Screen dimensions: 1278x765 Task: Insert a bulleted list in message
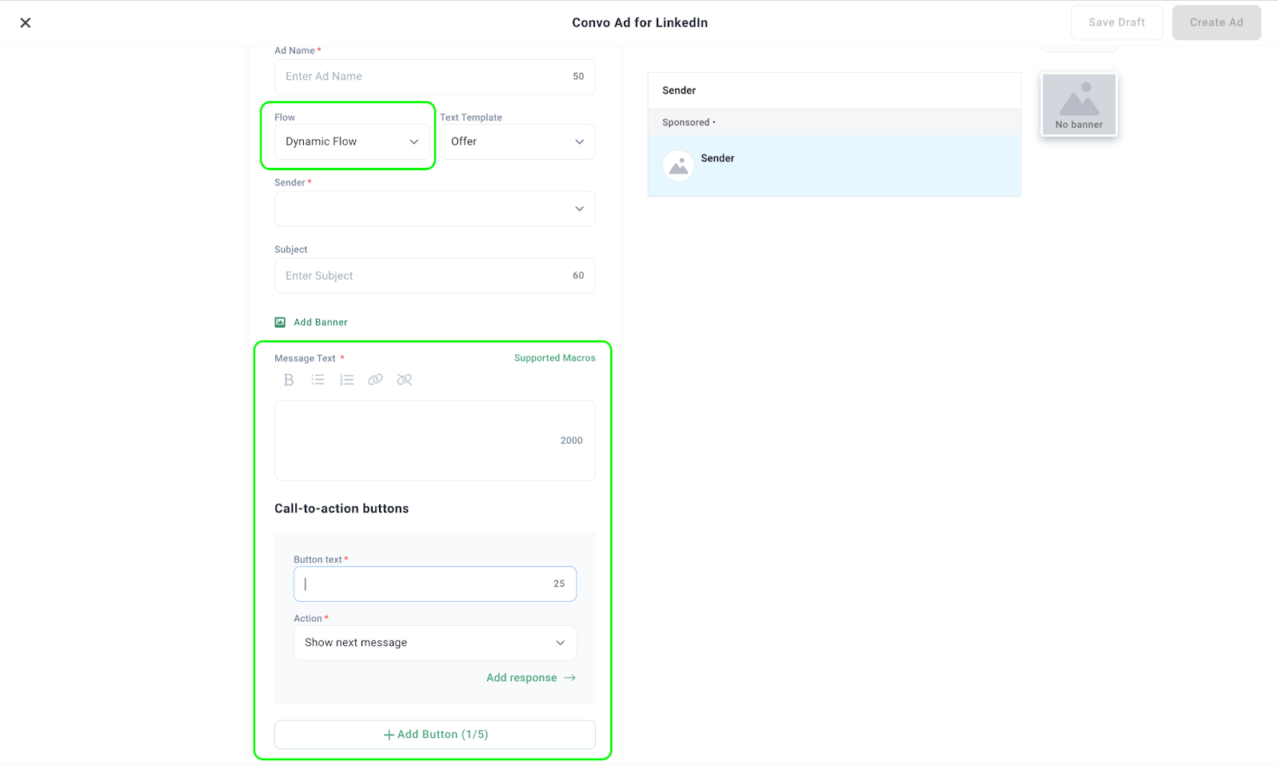click(318, 380)
